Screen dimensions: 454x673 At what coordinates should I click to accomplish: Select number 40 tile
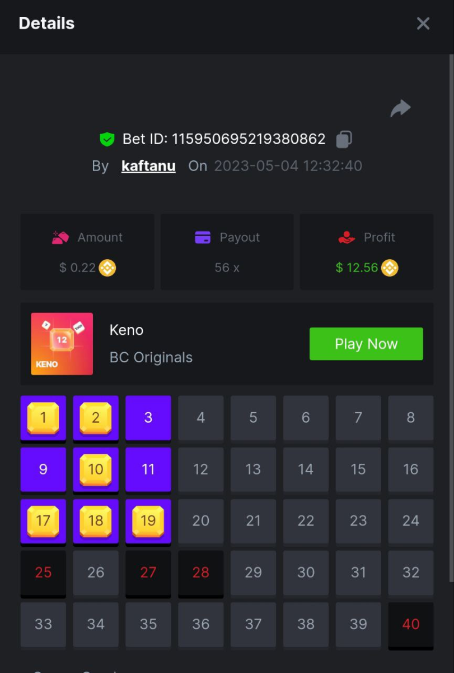click(x=411, y=625)
